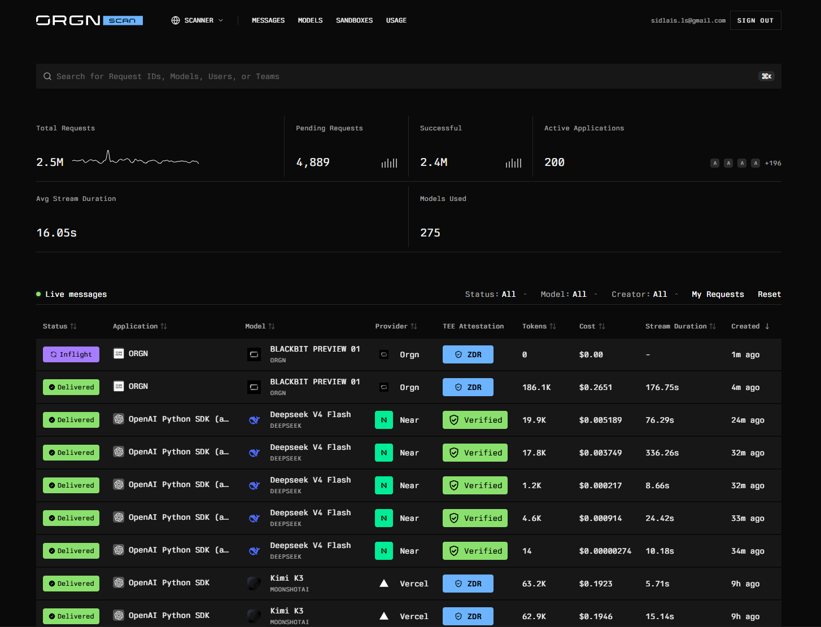Click the $0.00000274 cost cell

(605, 551)
